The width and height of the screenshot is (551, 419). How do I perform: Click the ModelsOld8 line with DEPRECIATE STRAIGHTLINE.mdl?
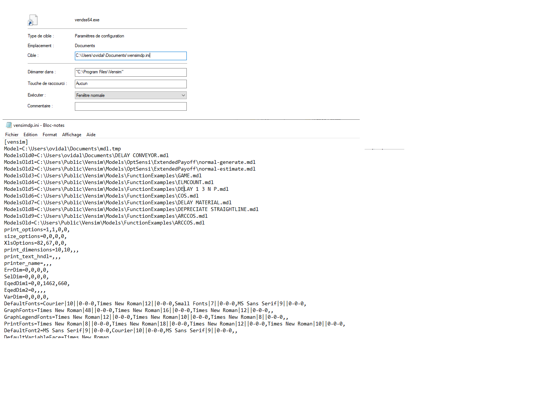click(x=131, y=209)
